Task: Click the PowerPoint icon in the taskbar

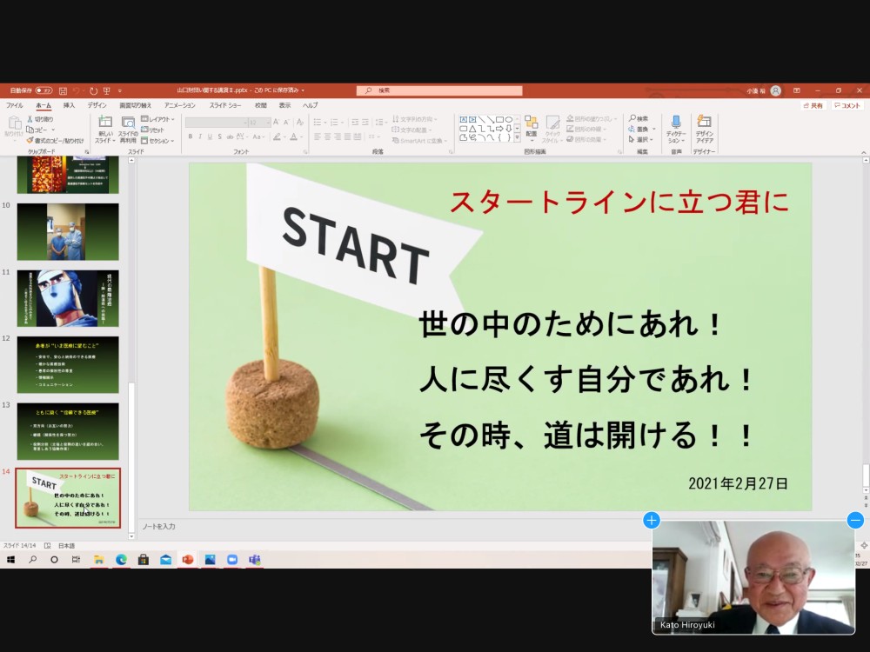Action: pyautogui.click(x=188, y=559)
